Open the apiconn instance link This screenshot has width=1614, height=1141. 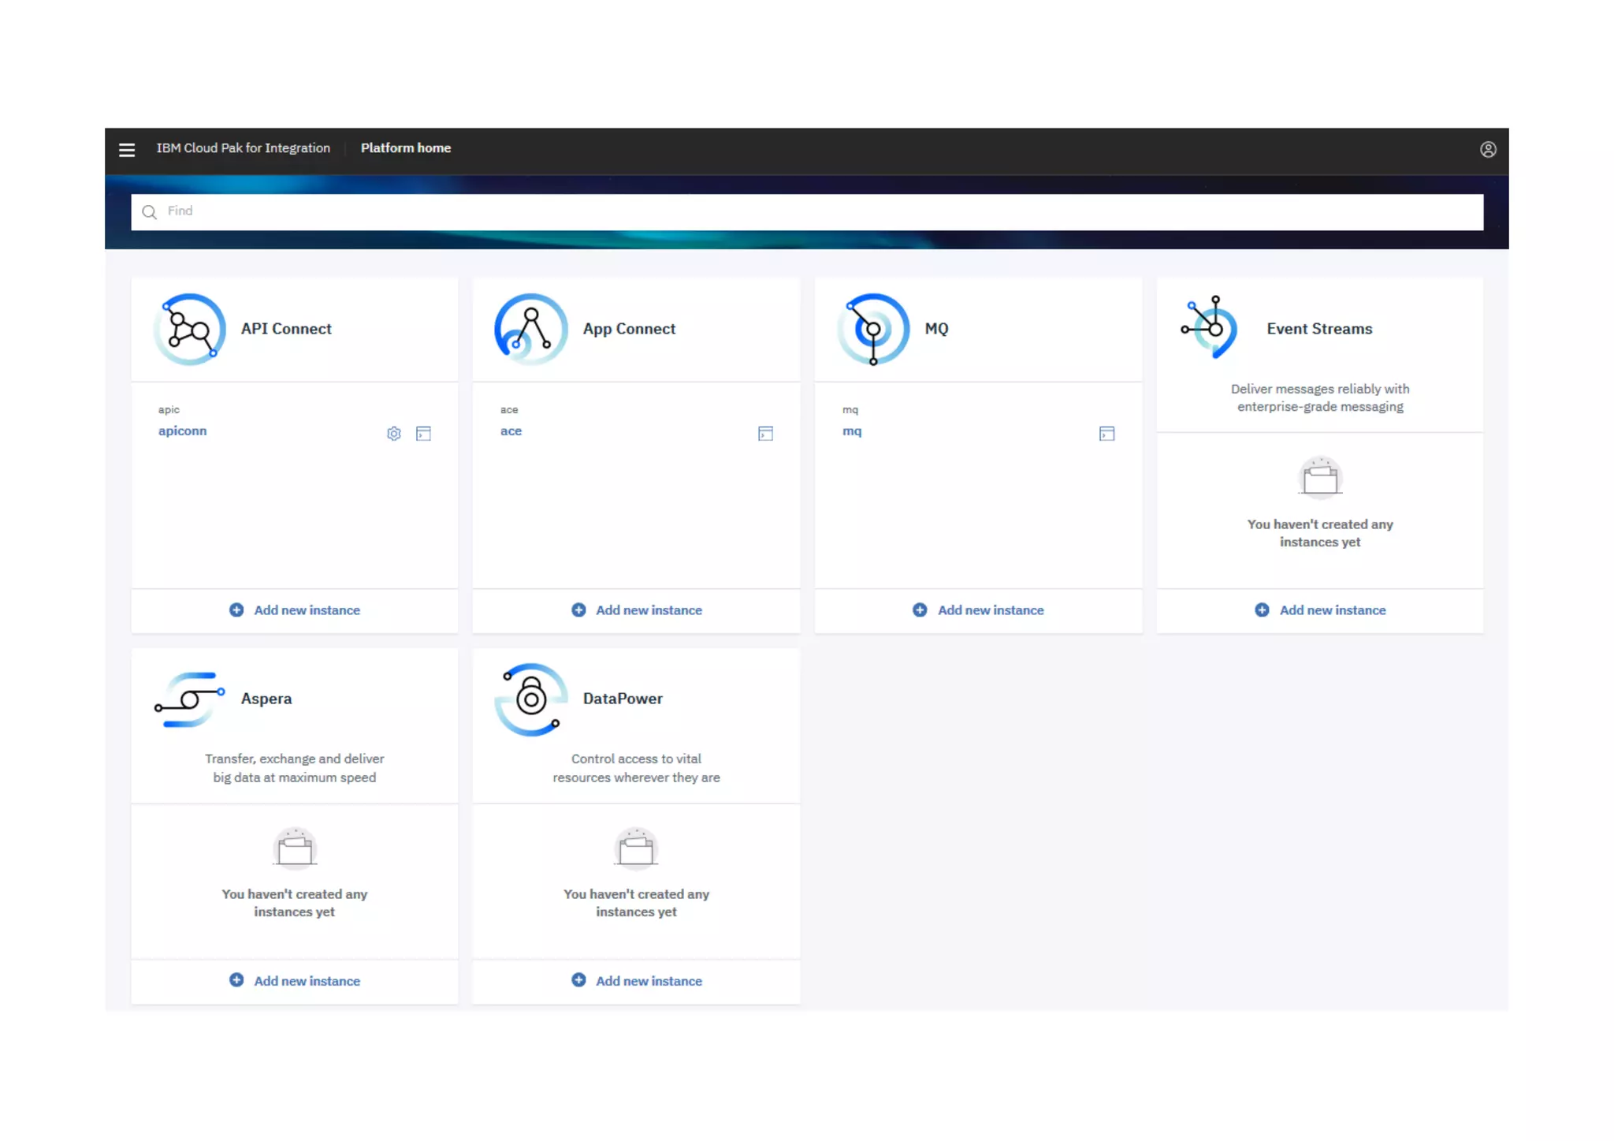[x=182, y=431]
